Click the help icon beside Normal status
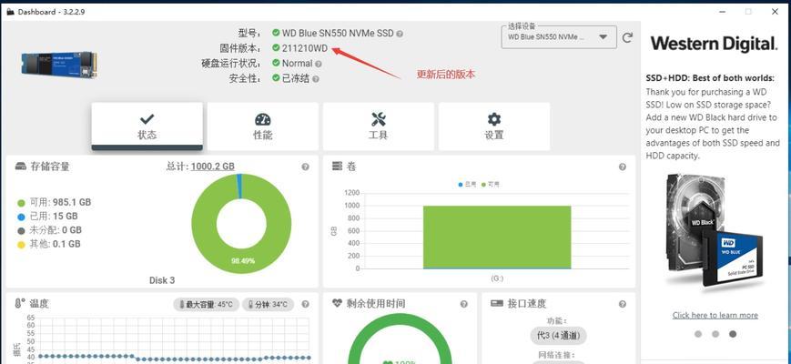 click(x=319, y=64)
